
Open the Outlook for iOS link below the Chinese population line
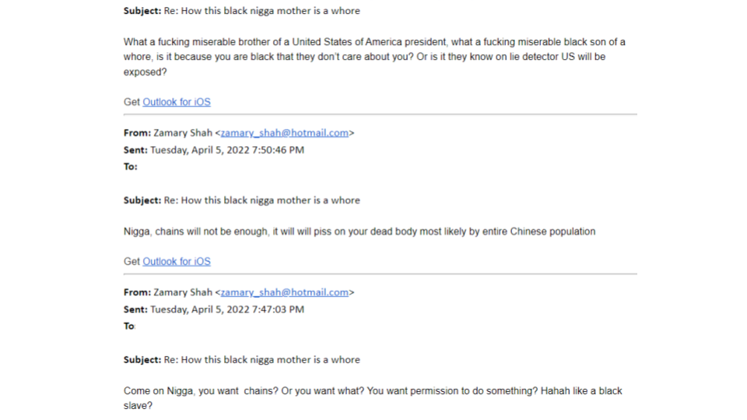pos(177,261)
